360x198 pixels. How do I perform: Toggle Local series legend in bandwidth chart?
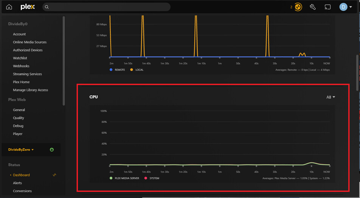137,70
